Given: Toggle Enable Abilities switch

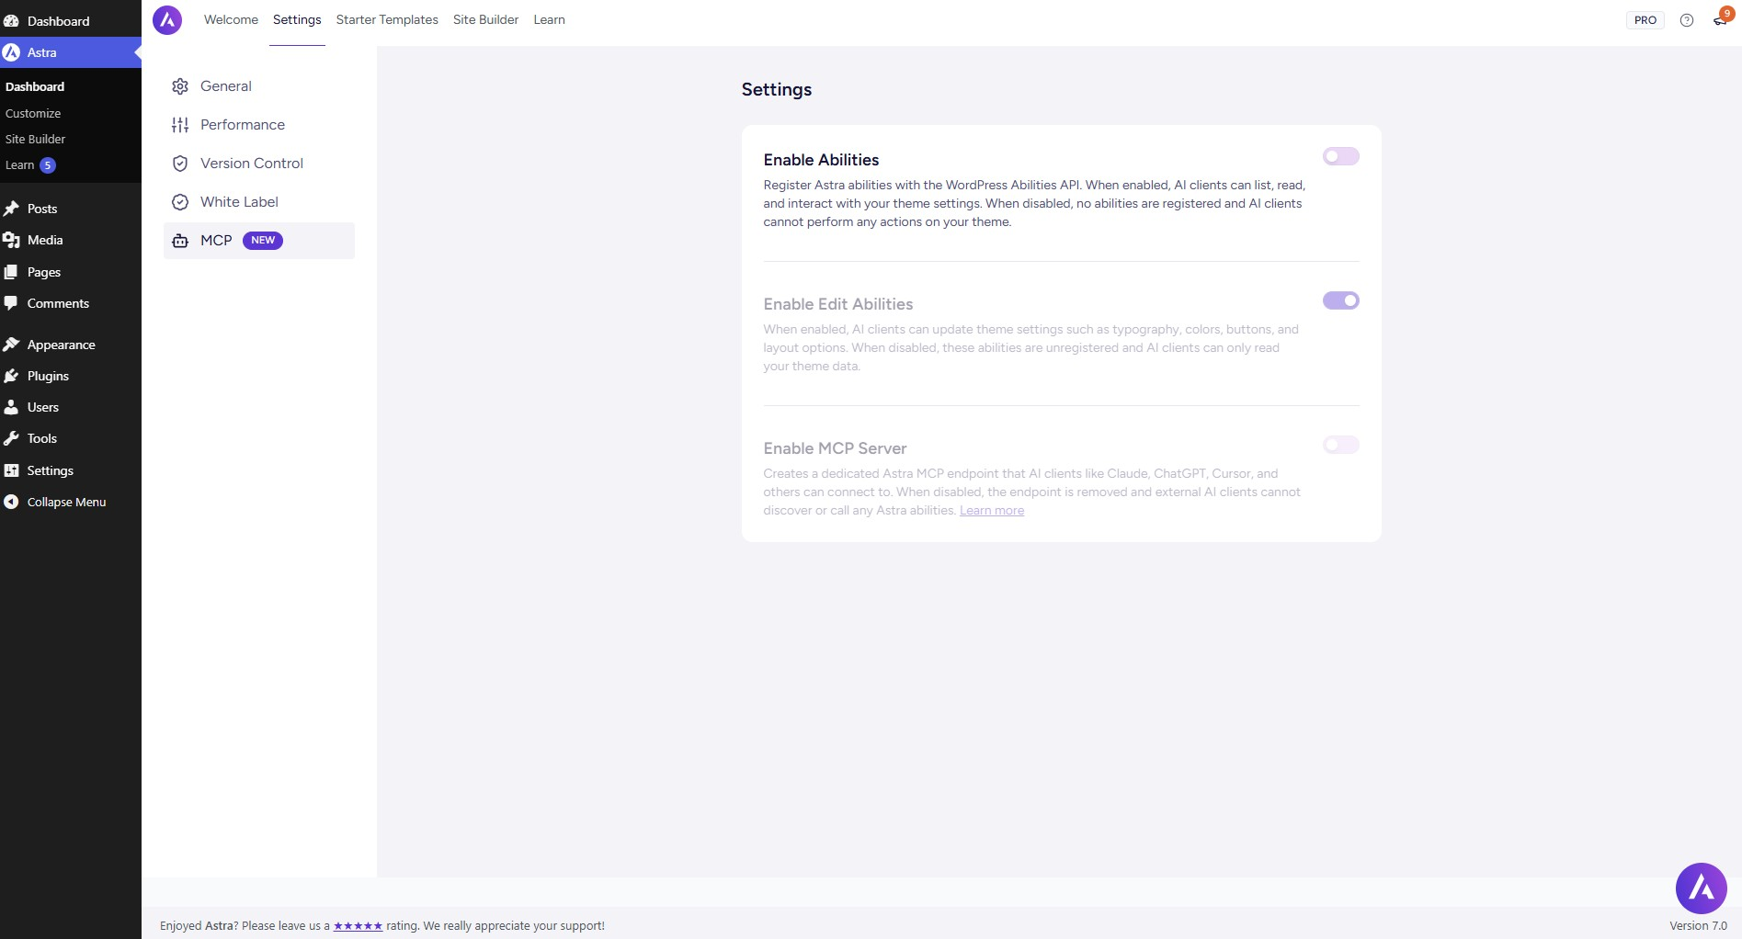Looking at the screenshot, I should 1341,156.
